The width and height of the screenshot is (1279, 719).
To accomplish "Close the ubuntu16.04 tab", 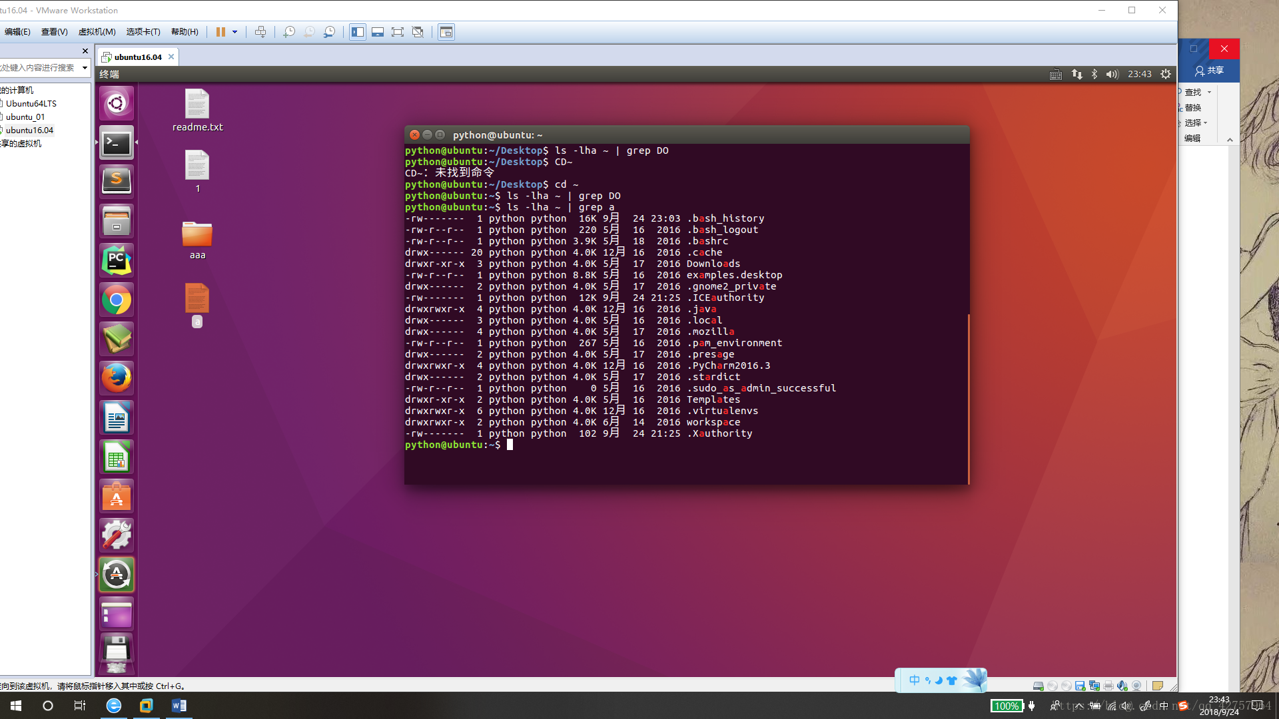I will coord(171,57).
